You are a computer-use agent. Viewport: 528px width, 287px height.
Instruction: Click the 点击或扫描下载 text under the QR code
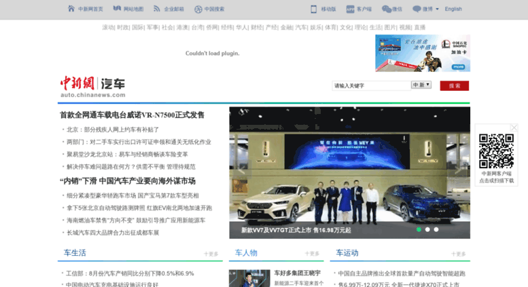coord(496,180)
